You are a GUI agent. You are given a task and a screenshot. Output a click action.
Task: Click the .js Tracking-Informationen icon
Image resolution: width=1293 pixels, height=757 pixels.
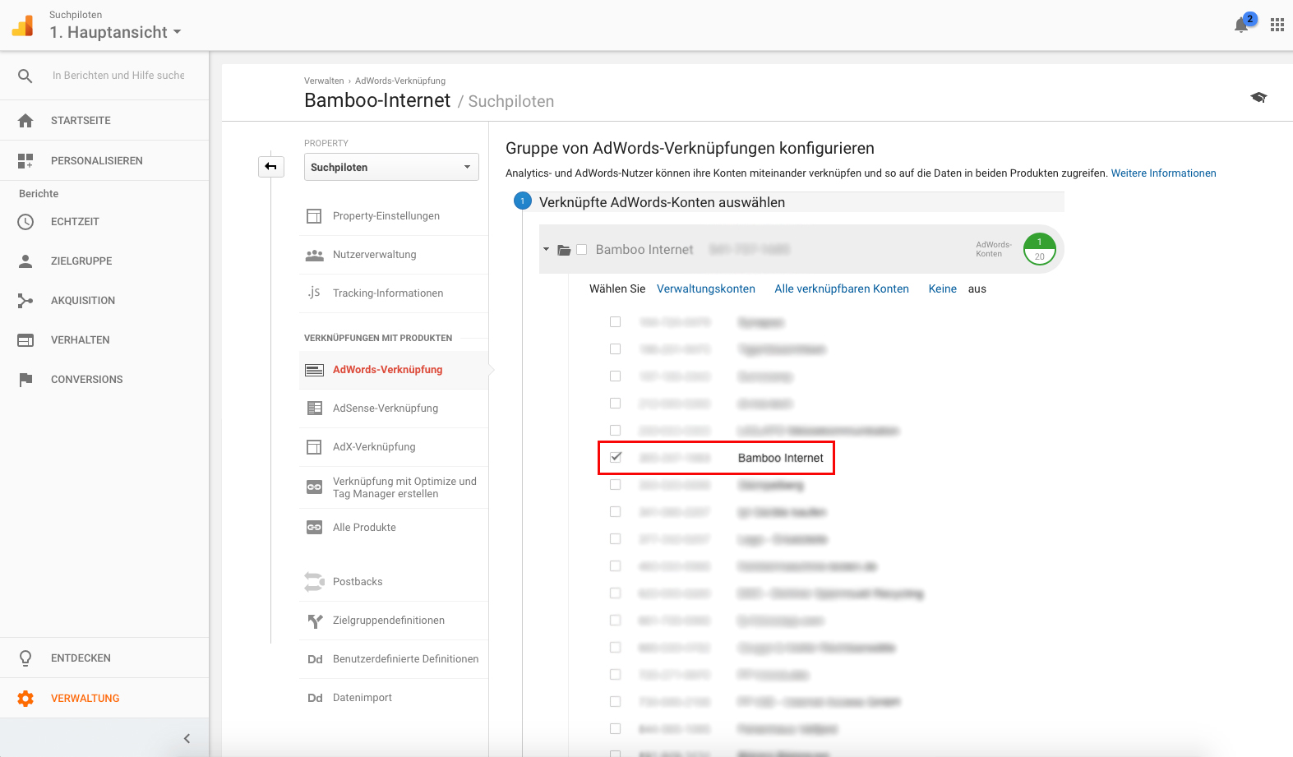click(314, 293)
